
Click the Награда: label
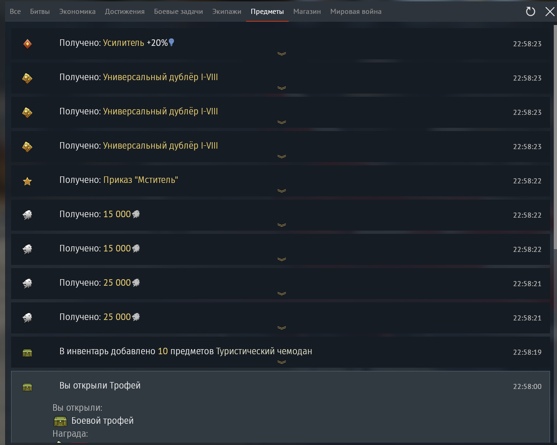click(70, 434)
